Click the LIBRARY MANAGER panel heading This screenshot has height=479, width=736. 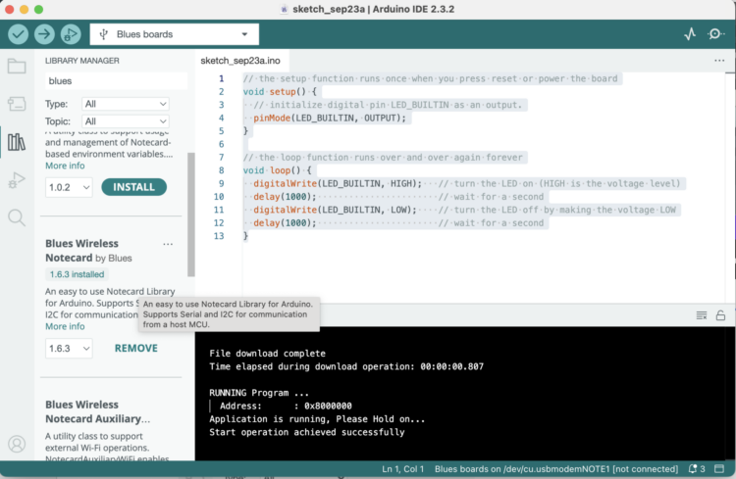[82, 61]
